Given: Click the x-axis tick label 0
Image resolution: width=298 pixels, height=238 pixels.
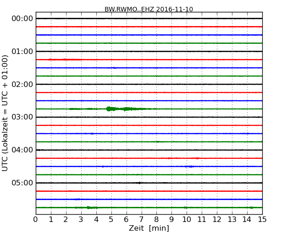Looking at the screenshot, I should (36, 220).
